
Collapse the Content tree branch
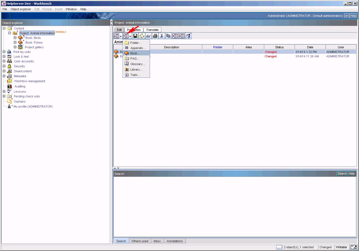(x=4, y=28)
